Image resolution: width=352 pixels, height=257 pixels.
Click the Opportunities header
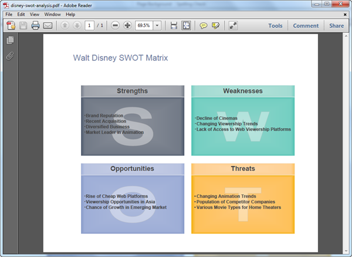(132, 168)
